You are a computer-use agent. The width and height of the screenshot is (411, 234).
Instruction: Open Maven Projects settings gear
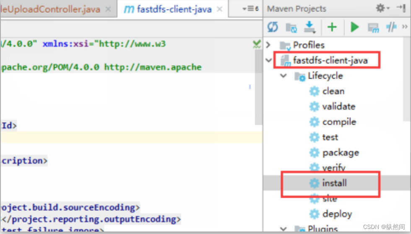(382, 8)
